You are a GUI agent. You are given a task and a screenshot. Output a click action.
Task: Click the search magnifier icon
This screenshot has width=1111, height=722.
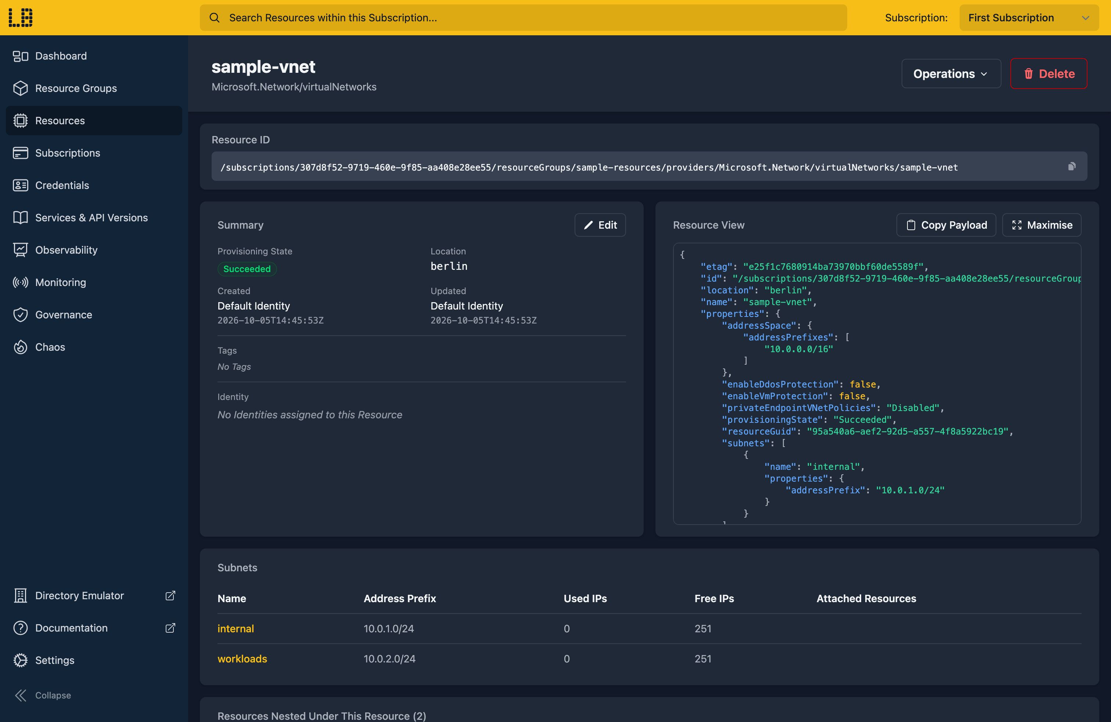point(214,18)
